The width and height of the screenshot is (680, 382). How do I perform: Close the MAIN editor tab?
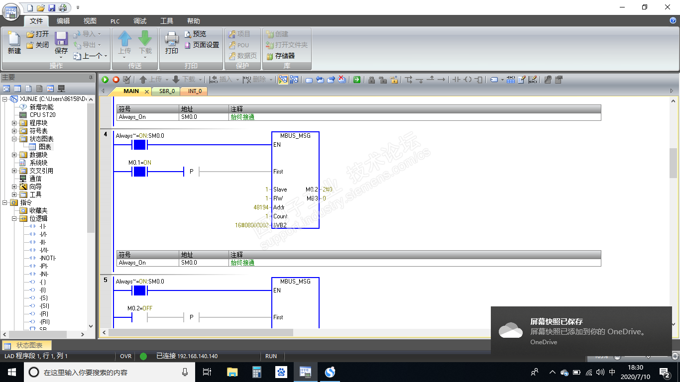pos(147,92)
